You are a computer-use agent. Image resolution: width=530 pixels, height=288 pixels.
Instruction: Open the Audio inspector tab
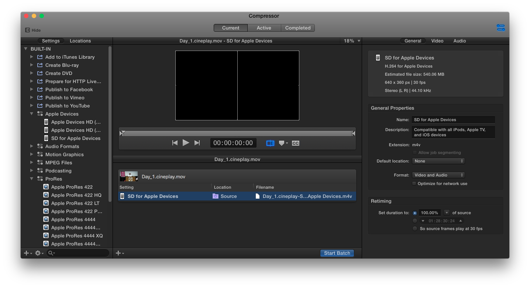[460, 41]
